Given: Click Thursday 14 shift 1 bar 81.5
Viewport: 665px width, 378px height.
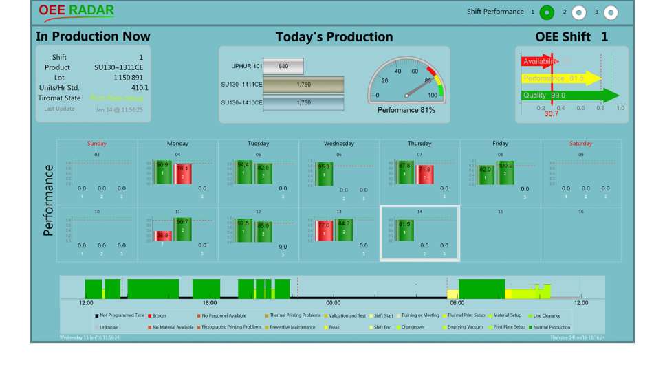Looking at the screenshot, I should click(x=404, y=231).
